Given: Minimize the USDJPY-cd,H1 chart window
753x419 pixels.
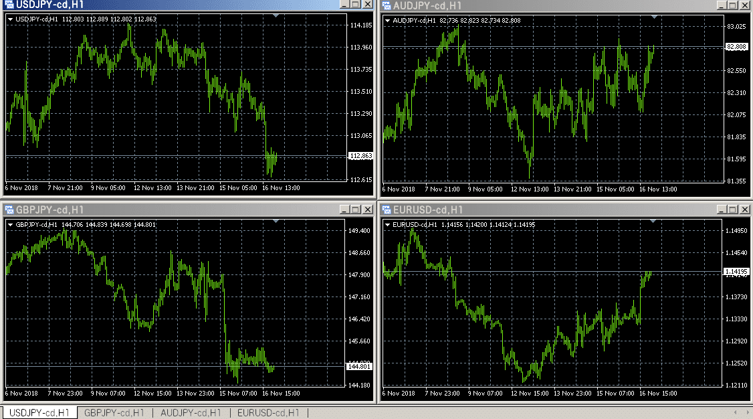Looking at the screenshot, I should [344, 4].
